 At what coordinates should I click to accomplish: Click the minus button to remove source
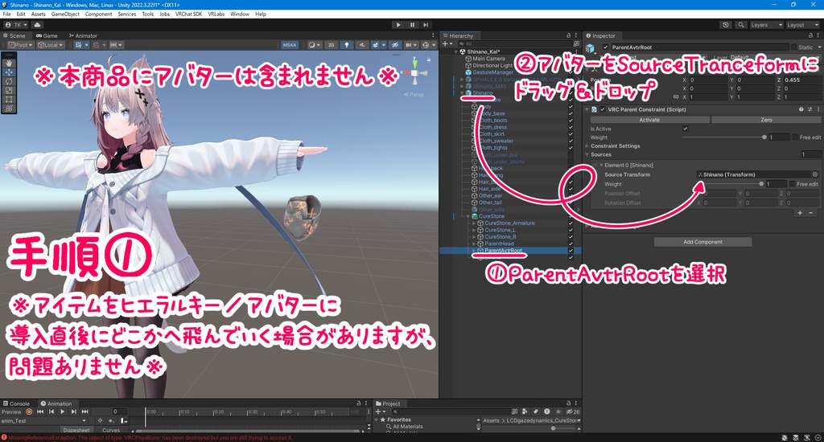tap(811, 213)
